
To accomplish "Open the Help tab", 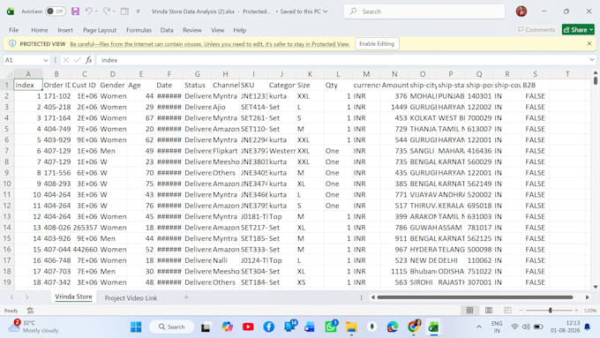I will (239, 30).
